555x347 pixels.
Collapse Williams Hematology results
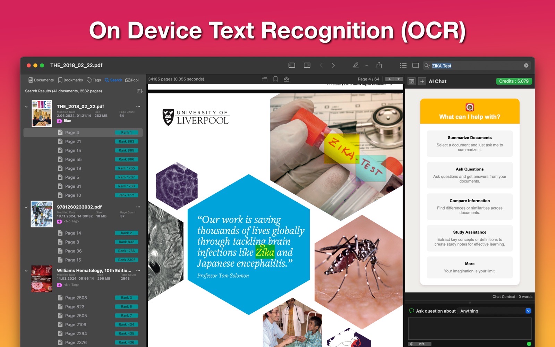tap(26, 271)
